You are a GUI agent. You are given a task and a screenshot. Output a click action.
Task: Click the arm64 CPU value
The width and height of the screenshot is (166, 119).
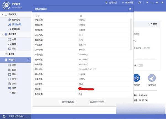click(x=82, y=50)
